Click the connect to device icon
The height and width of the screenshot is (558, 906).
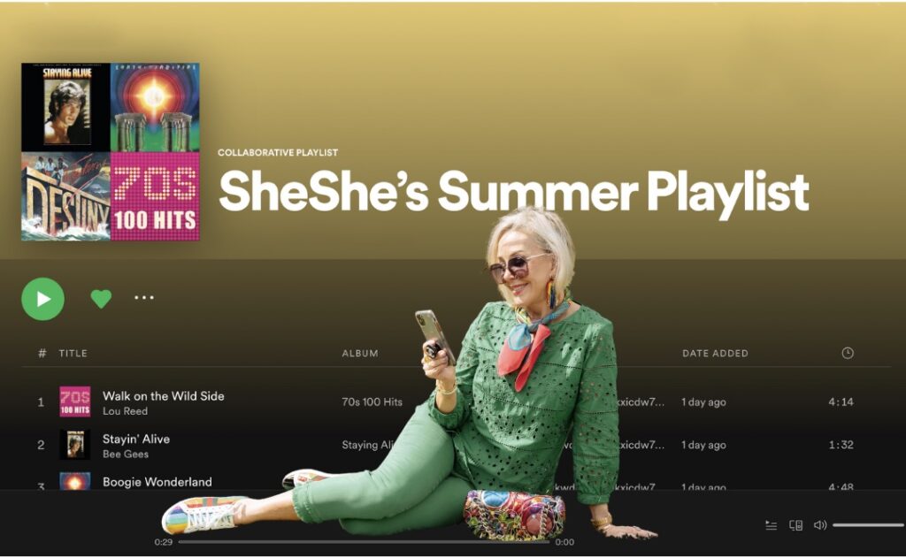pos(795,525)
